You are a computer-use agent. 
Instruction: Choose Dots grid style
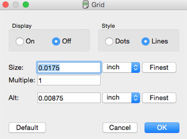[109, 41]
